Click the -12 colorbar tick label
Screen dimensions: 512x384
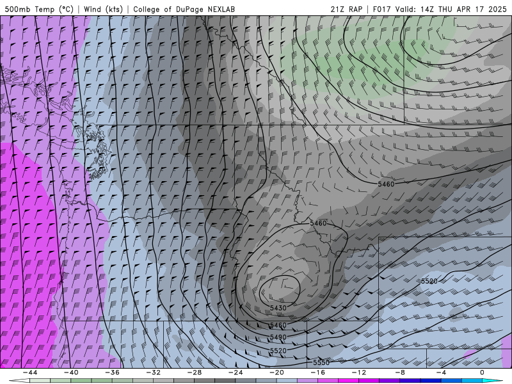coord(359,372)
